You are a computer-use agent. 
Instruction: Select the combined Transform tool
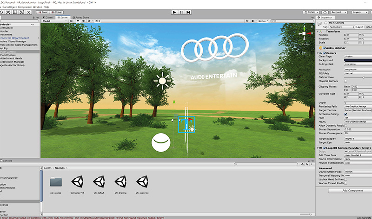click(21, 12)
